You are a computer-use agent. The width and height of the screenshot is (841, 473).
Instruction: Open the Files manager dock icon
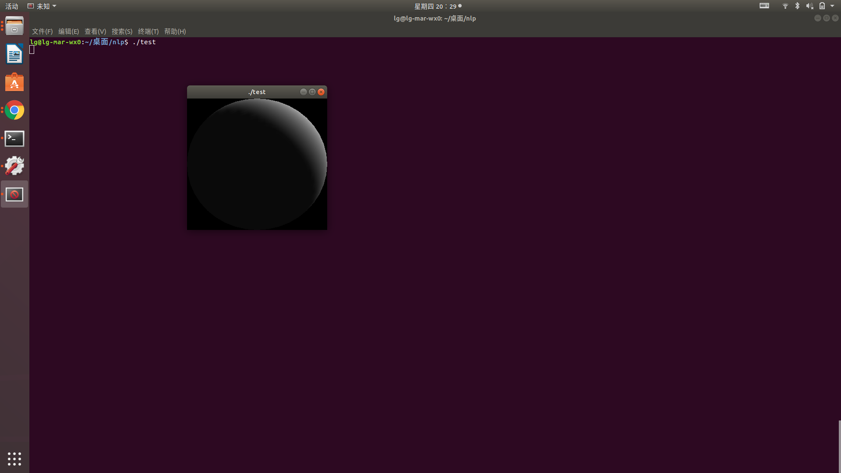[x=14, y=26]
